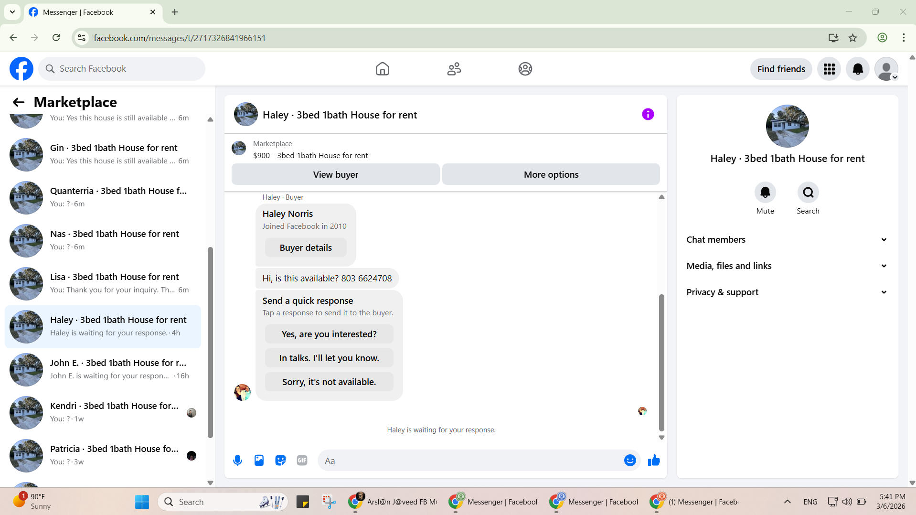Close the Messenger | Facebook tab
The image size is (916, 515).
click(x=153, y=12)
